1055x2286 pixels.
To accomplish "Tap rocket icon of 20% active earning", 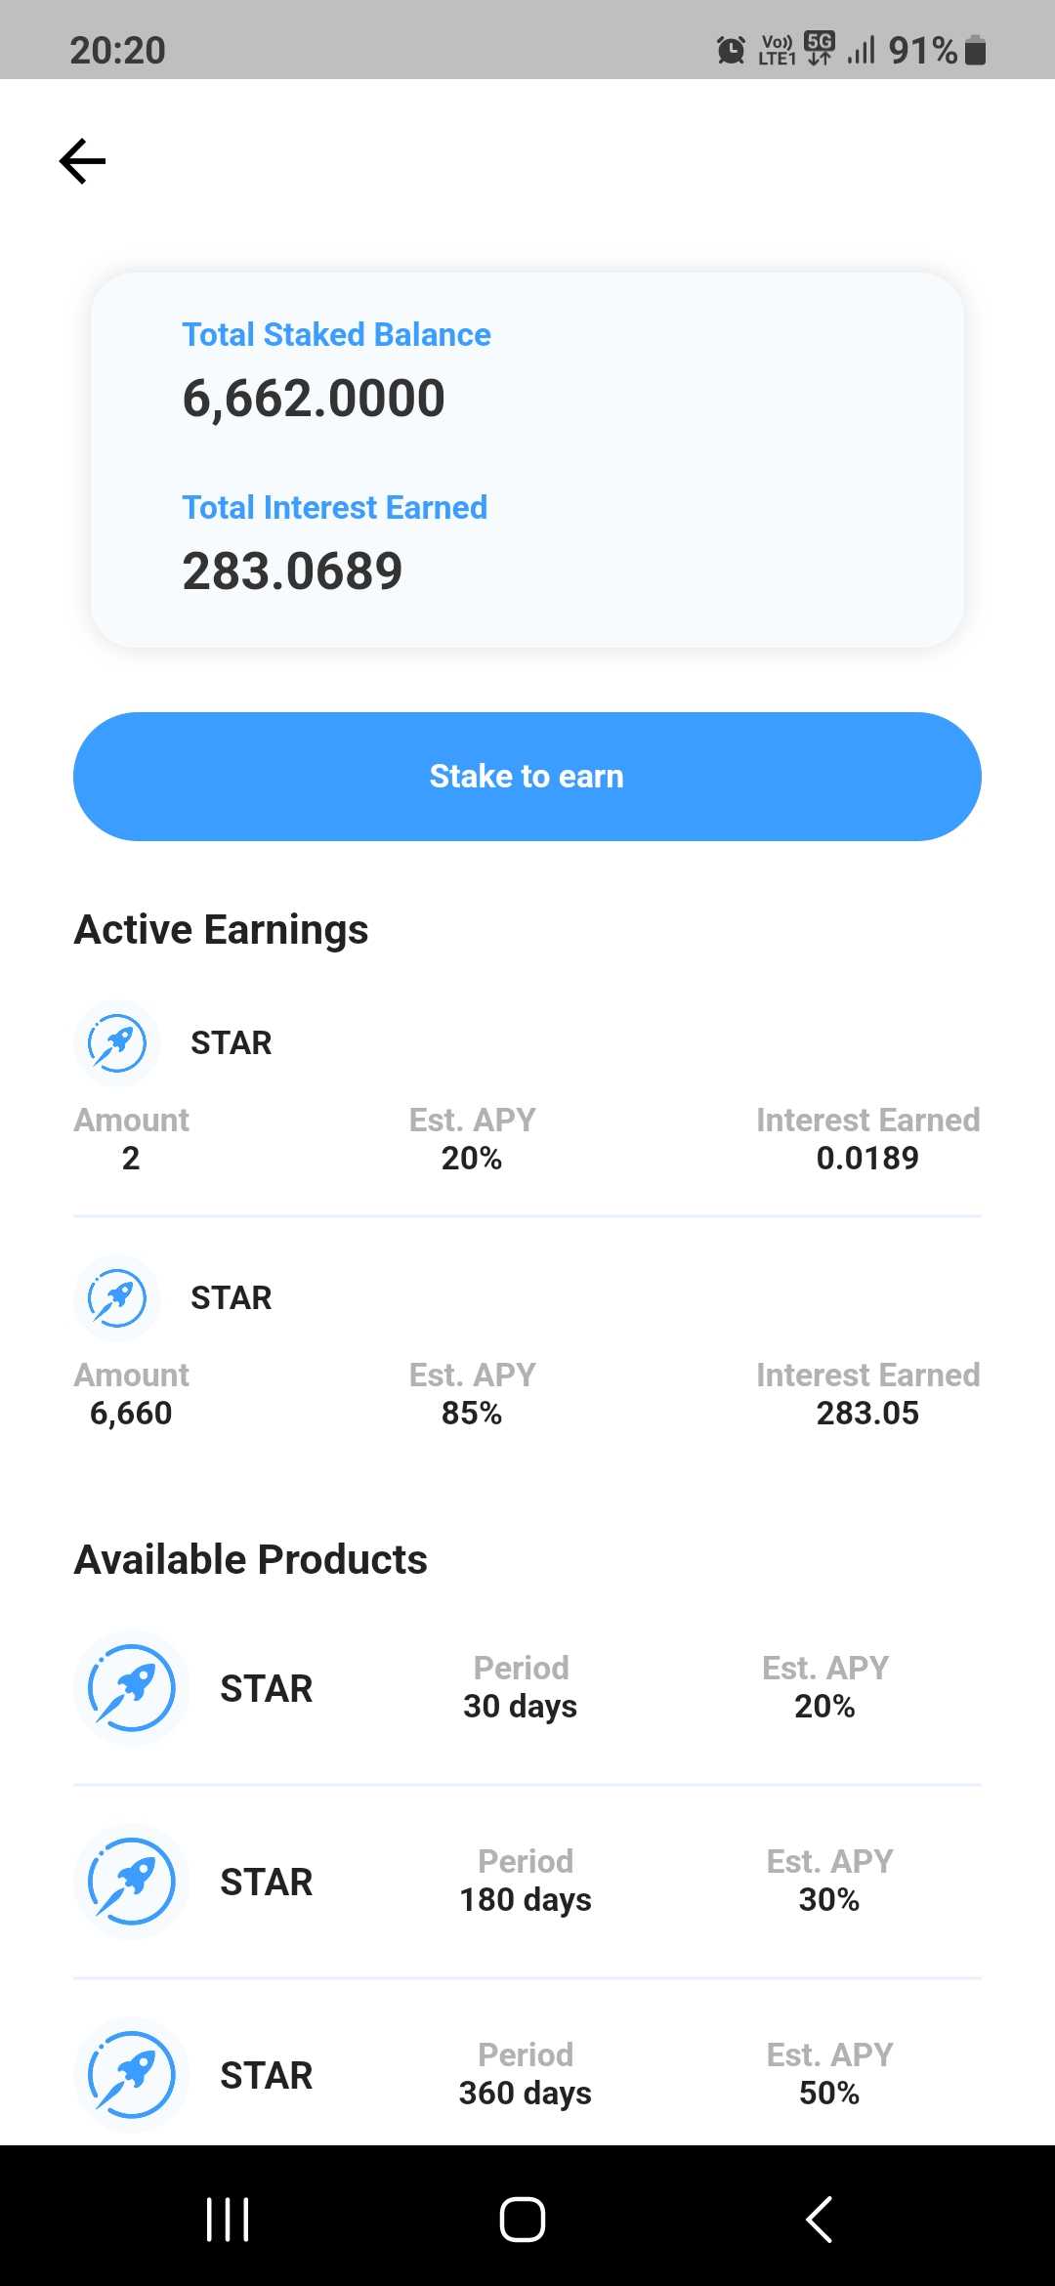I will 117,1043.
